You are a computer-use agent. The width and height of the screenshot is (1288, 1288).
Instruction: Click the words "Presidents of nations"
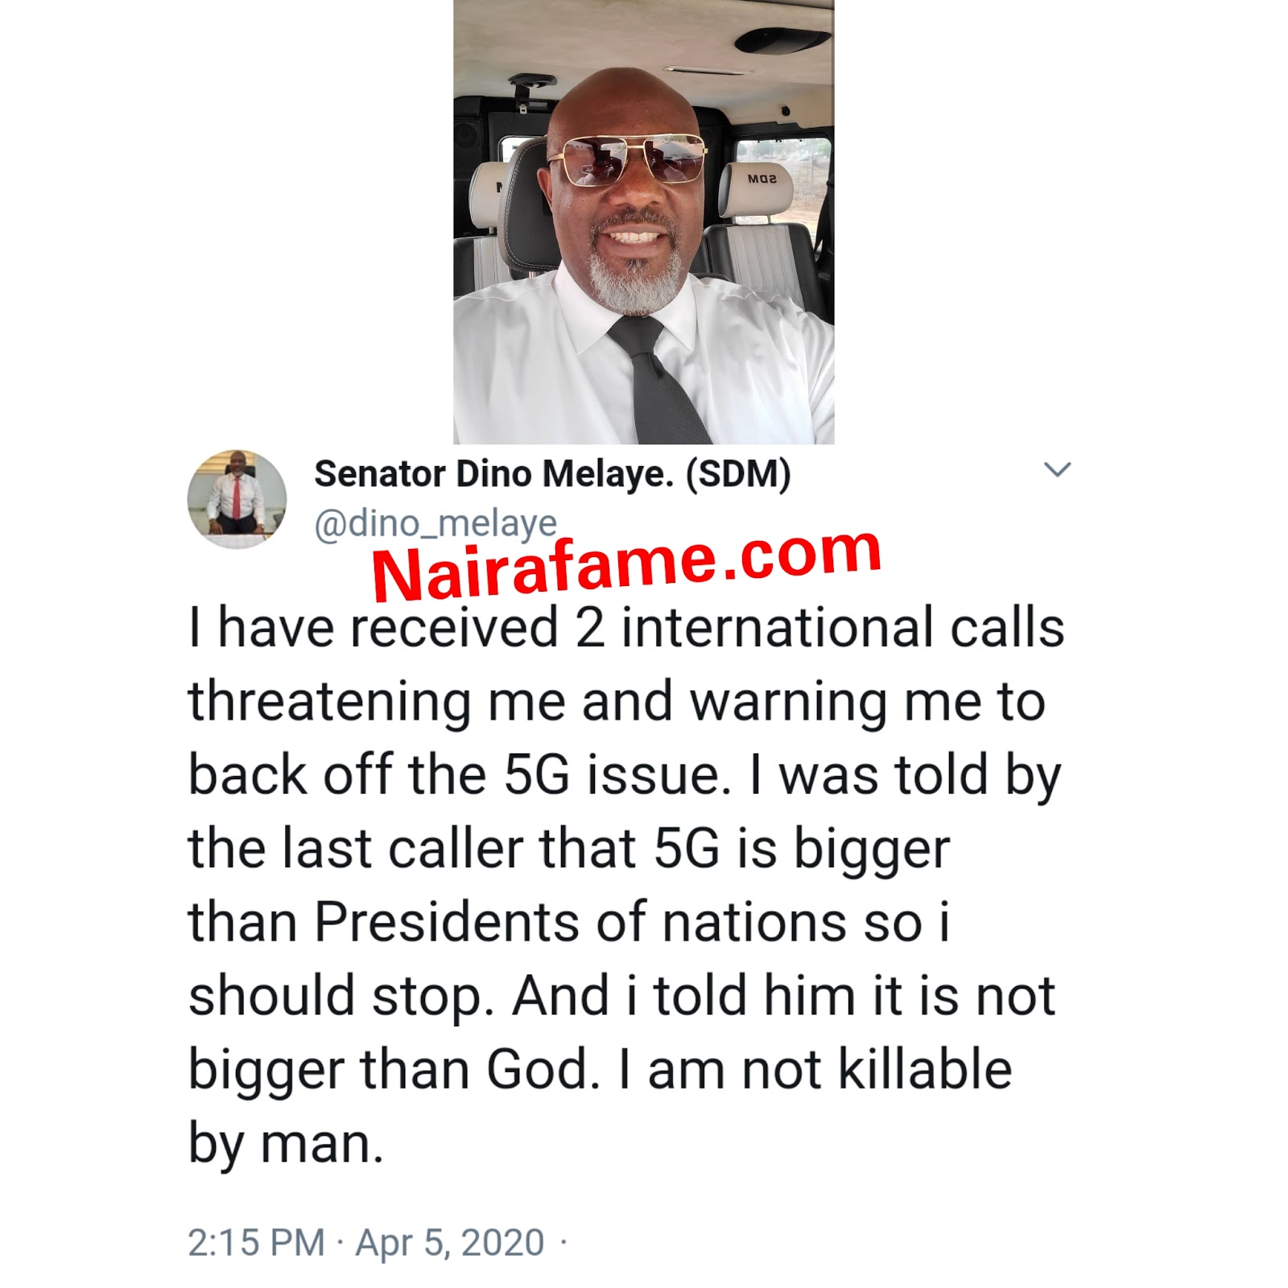coord(580,922)
